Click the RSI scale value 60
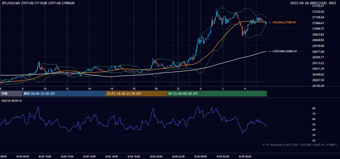 (x=314, y=119)
